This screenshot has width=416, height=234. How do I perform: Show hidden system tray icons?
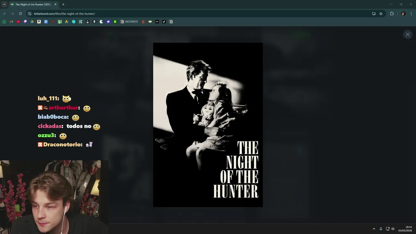click(x=374, y=229)
